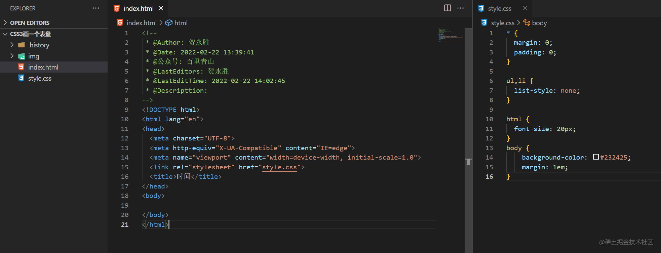
Task: Open the #232425 color picker swatch
Action: (x=596, y=157)
